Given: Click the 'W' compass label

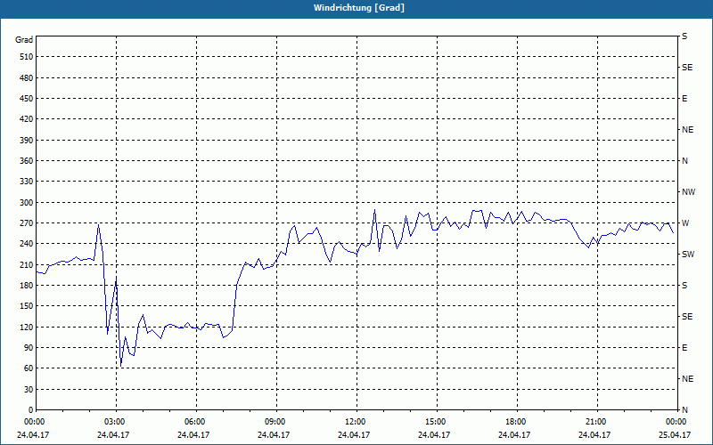Looking at the screenshot, I should pyautogui.click(x=685, y=223).
